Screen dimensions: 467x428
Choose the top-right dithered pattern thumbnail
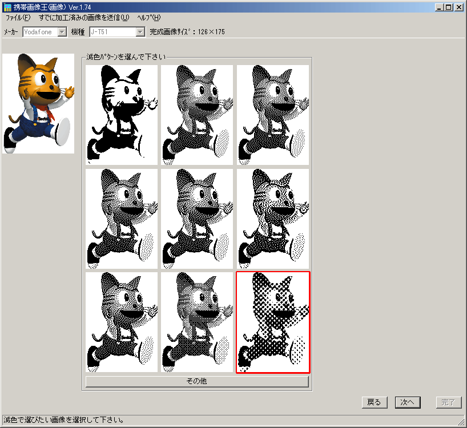273,115
